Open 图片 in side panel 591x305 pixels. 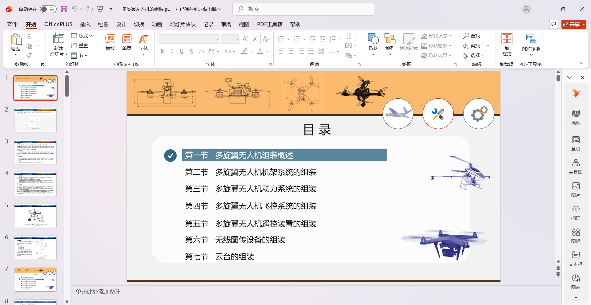point(576,190)
